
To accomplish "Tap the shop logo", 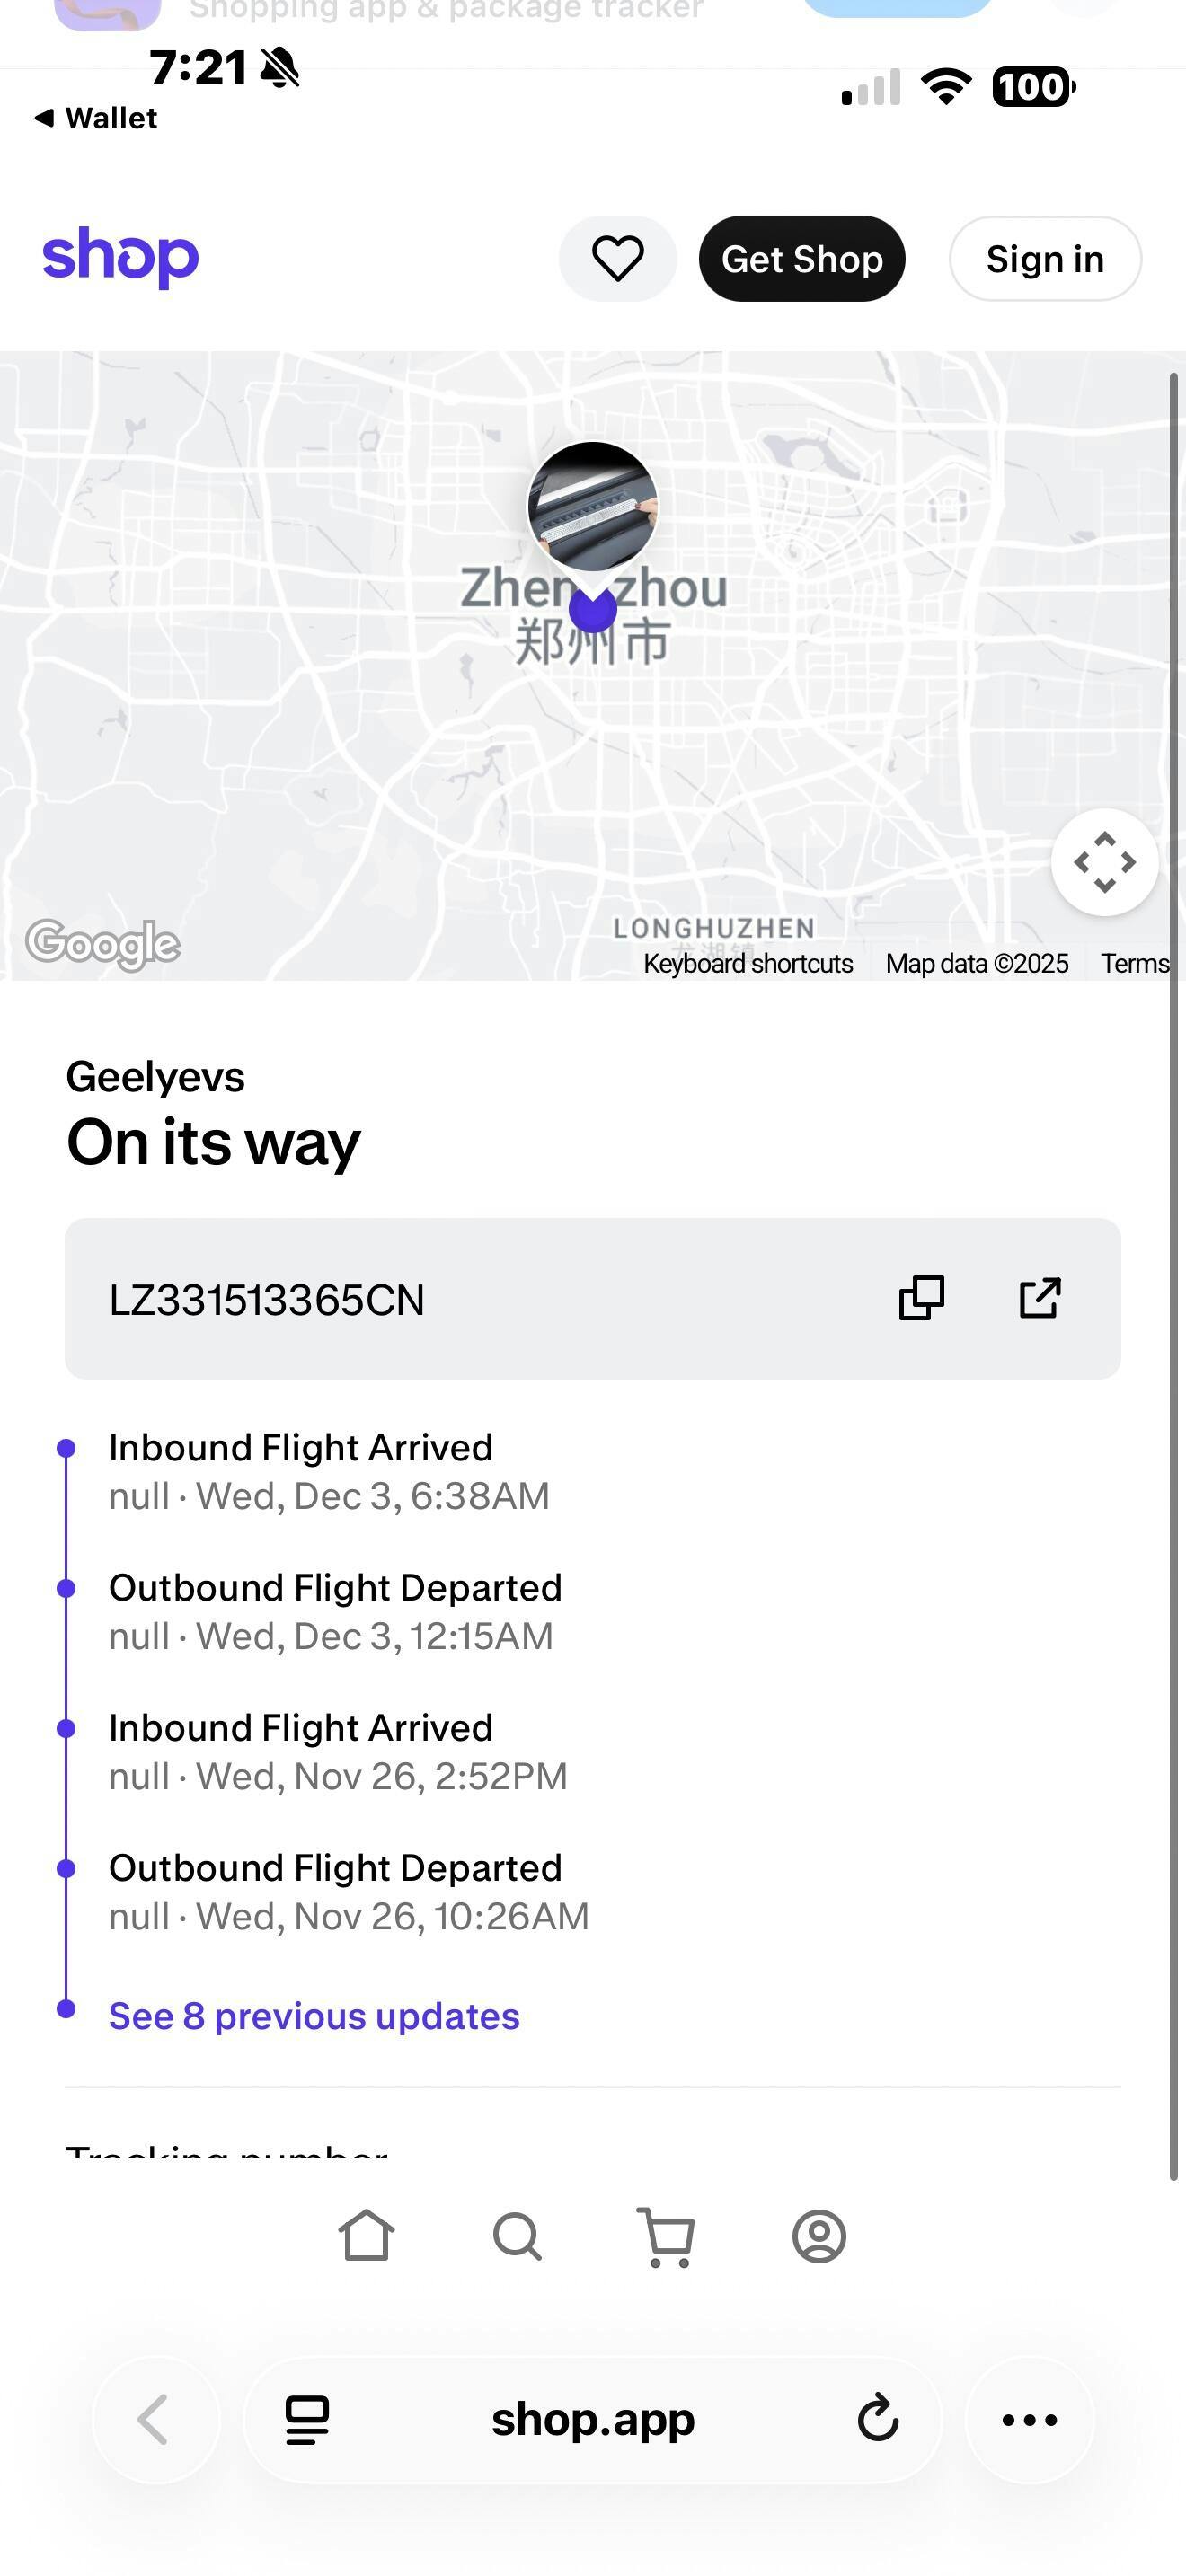I will tap(120, 257).
